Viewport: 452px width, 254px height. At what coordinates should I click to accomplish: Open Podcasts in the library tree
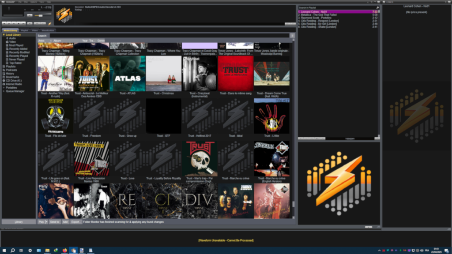pyautogui.click(x=11, y=70)
